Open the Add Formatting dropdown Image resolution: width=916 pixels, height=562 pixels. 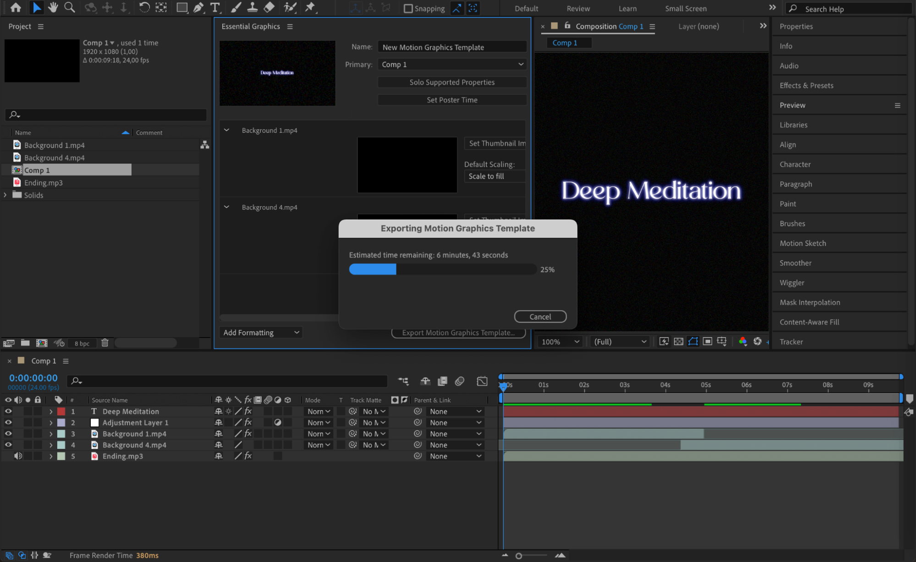261,333
